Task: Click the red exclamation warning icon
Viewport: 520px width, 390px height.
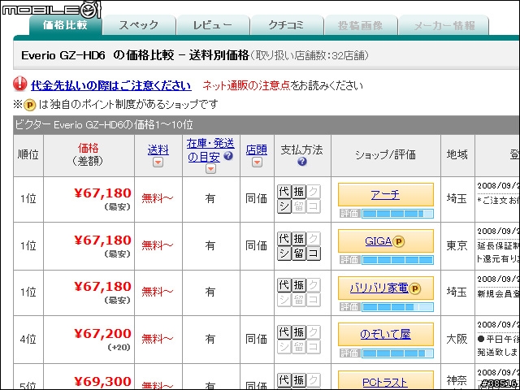Action: [x=19, y=84]
